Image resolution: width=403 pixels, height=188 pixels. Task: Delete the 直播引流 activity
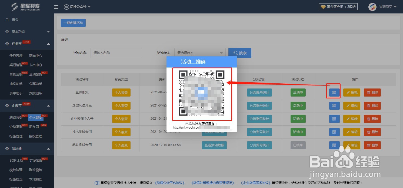[372, 93]
